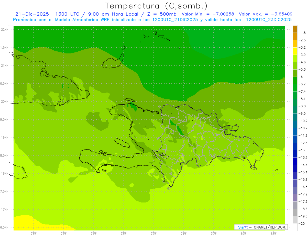Click the '21N' latitude label
This screenshot has width=307, height=237.
pos(4,66)
